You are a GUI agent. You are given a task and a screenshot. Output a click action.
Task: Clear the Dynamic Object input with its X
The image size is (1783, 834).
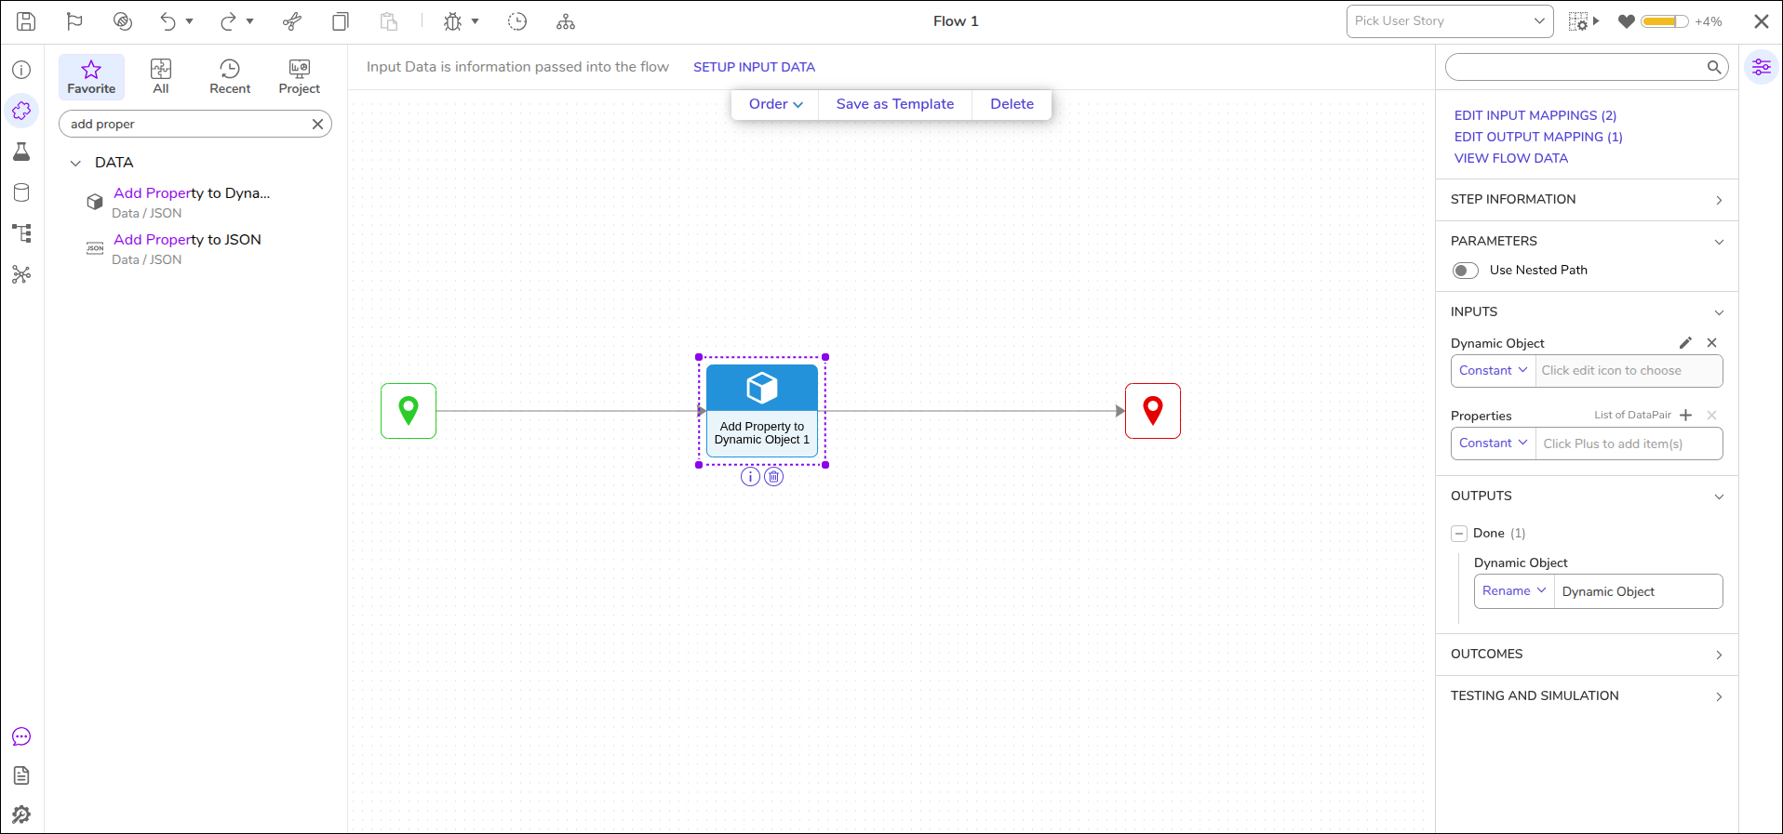pos(1711,343)
